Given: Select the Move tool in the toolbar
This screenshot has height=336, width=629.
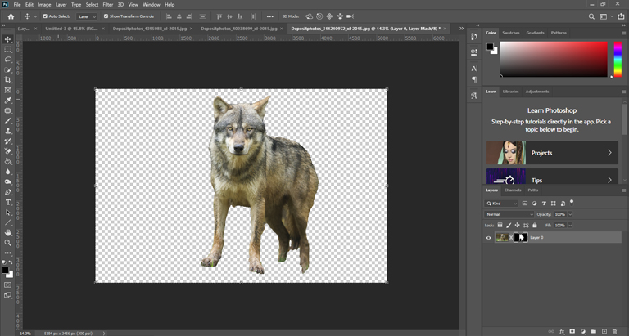Looking at the screenshot, I should point(8,39).
